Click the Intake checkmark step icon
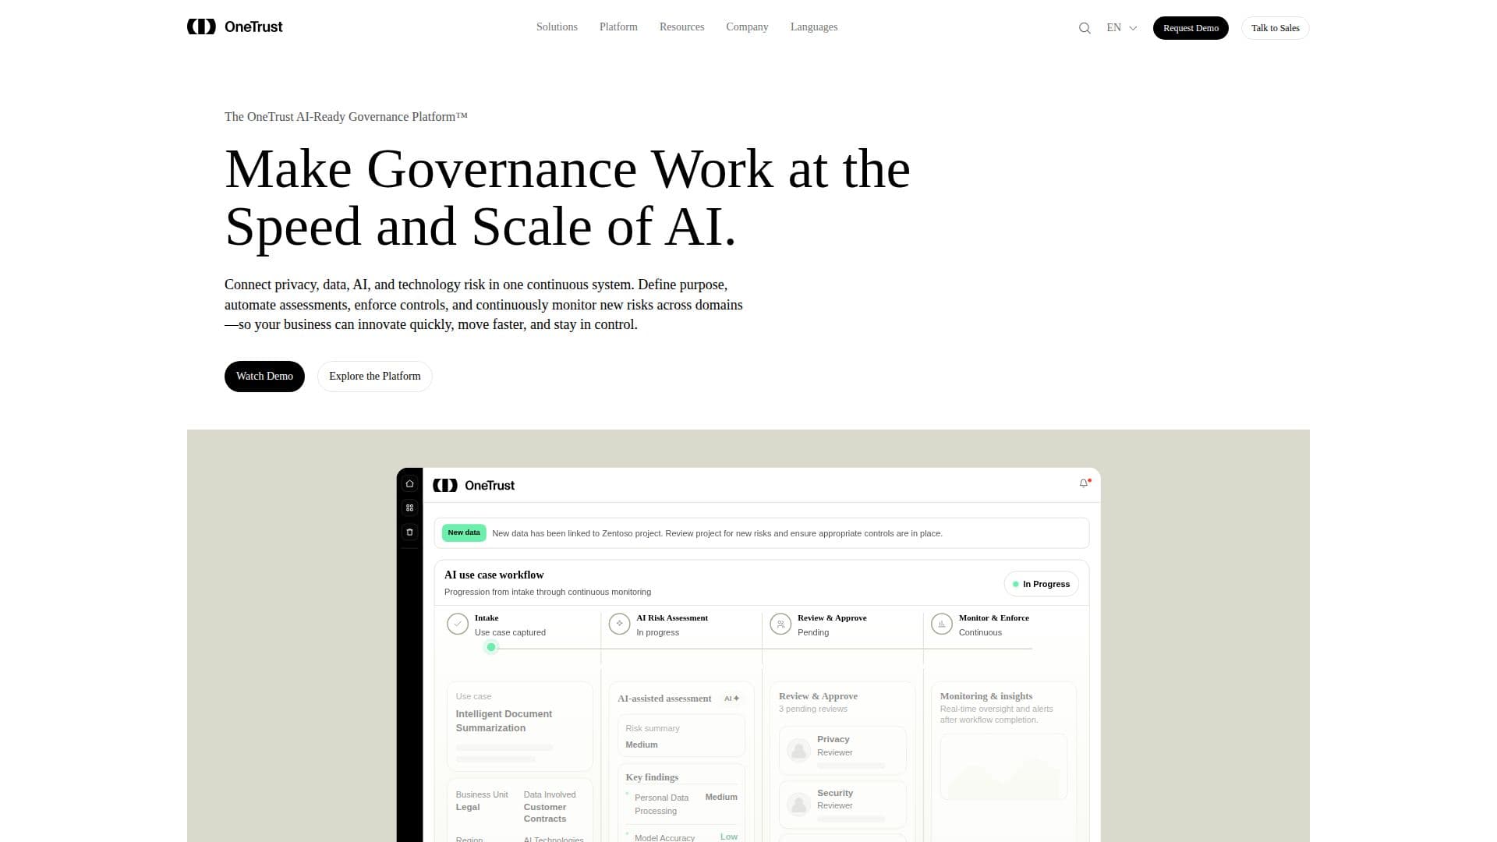This screenshot has height=842, width=1497. (458, 624)
